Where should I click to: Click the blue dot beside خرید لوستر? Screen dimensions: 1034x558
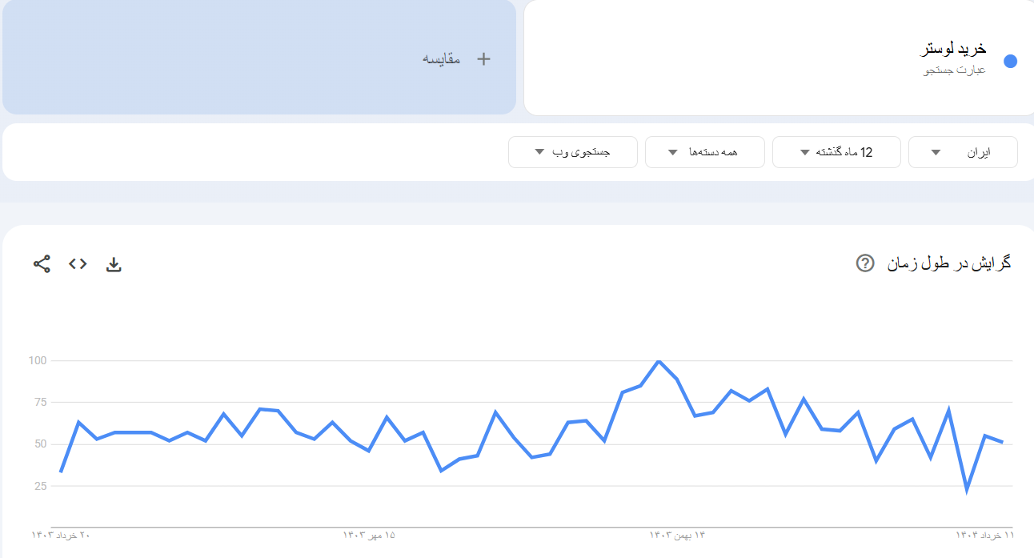pos(1010,62)
